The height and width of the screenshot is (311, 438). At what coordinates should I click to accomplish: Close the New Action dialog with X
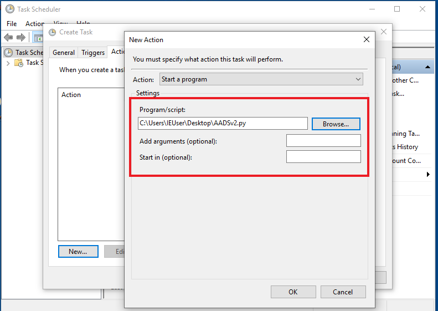click(x=366, y=39)
